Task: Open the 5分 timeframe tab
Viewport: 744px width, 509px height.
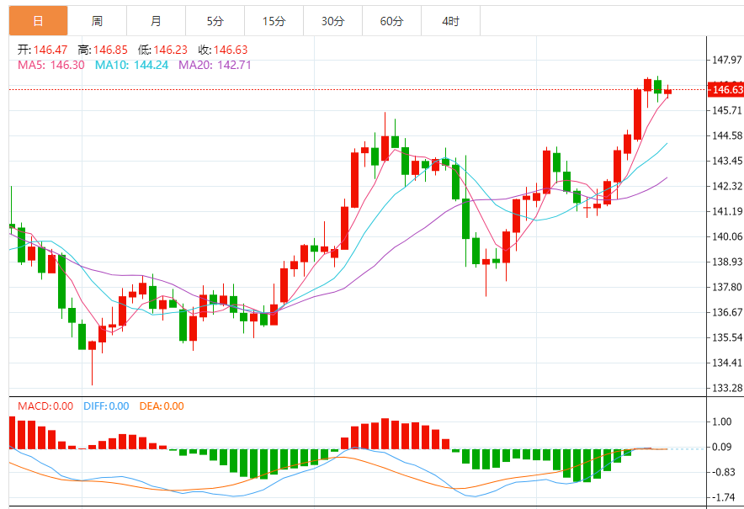Action: click(x=215, y=21)
